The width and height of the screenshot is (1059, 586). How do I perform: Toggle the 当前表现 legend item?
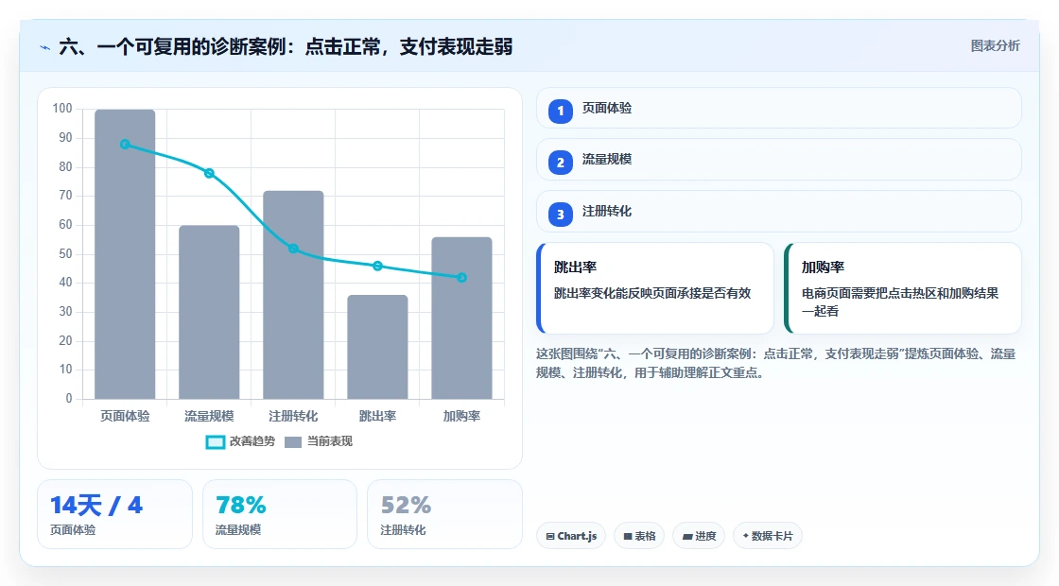(x=319, y=441)
